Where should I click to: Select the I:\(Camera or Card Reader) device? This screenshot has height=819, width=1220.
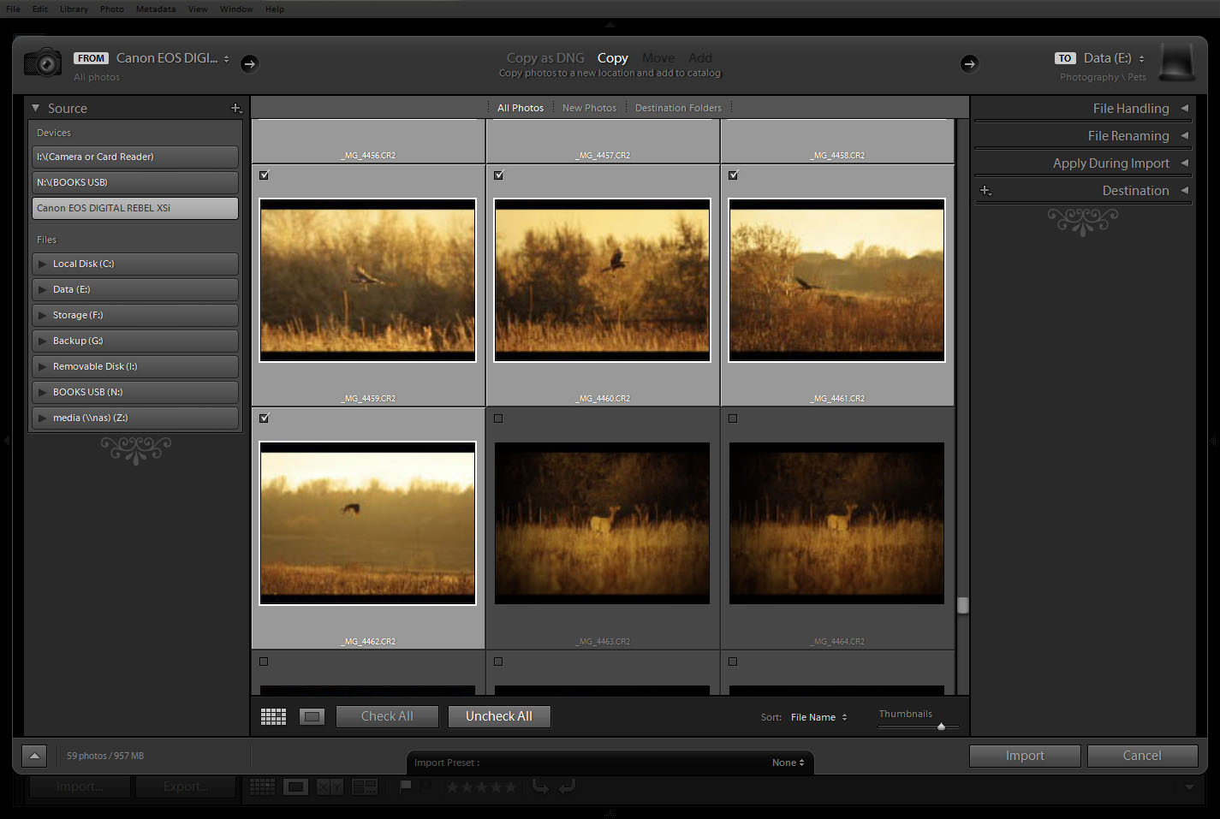135,157
